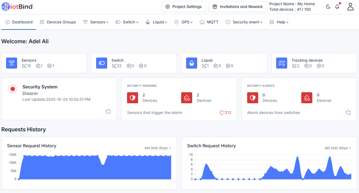This screenshot has width=359, height=193.
Task: Click the blue Sensors card icon
Action: click(x=12, y=63)
